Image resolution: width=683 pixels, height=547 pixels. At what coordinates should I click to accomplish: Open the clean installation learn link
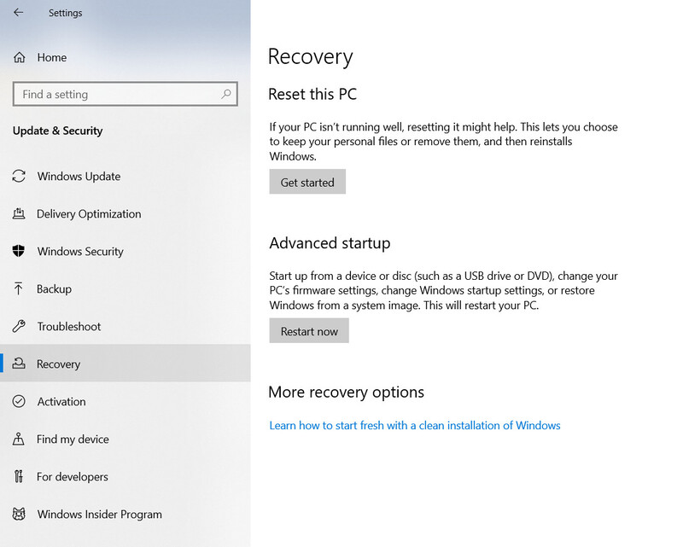click(415, 426)
